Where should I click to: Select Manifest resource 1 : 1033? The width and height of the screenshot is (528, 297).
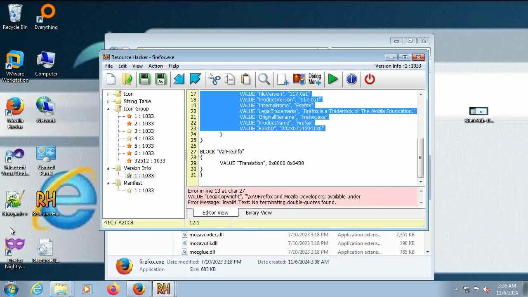coord(144,191)
